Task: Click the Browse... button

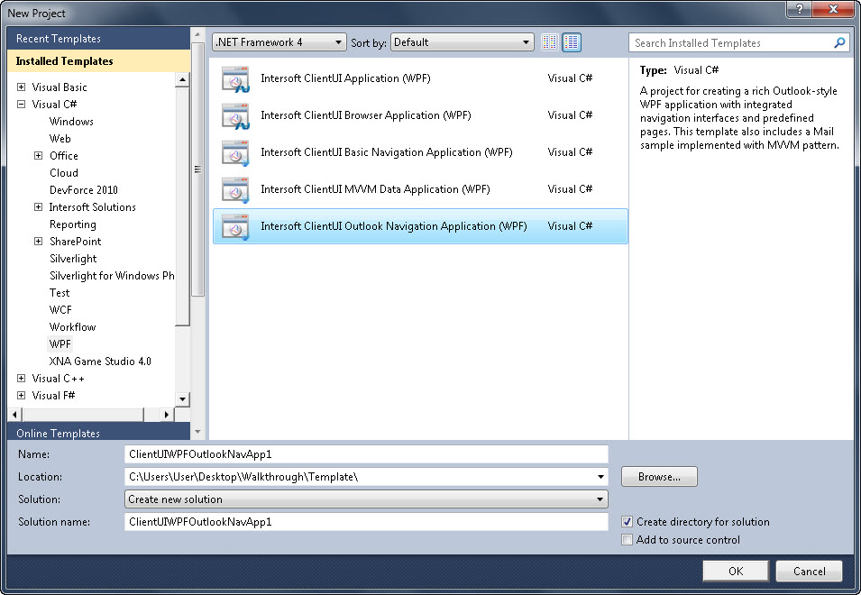Action: click(x=659, y=476)
